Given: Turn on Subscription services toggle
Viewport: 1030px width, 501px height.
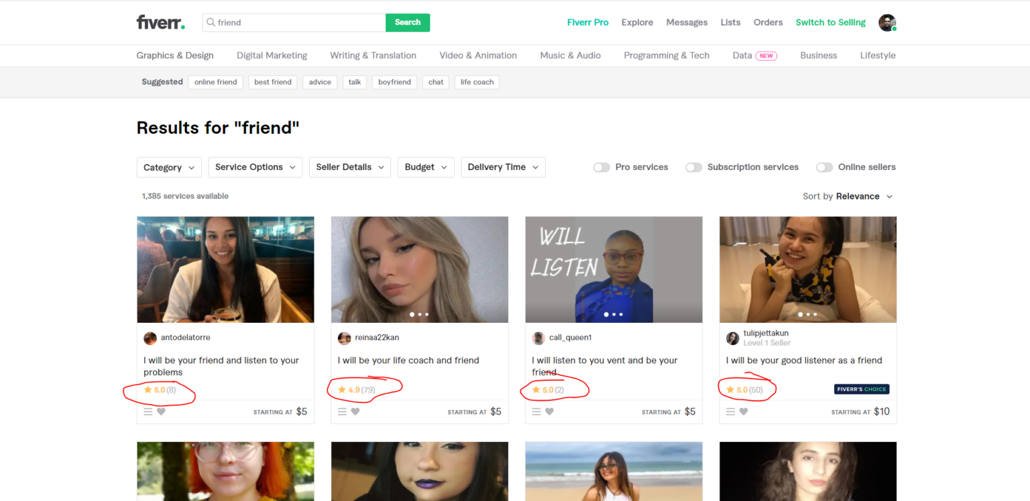Looking at the screenshot, I should pos(693,167).
